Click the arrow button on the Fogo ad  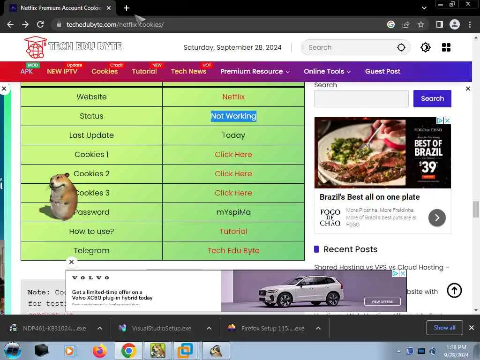(x=437, y=217)
